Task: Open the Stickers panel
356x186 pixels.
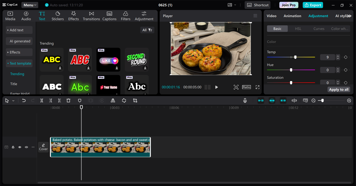Action: (x=58, y=16)
